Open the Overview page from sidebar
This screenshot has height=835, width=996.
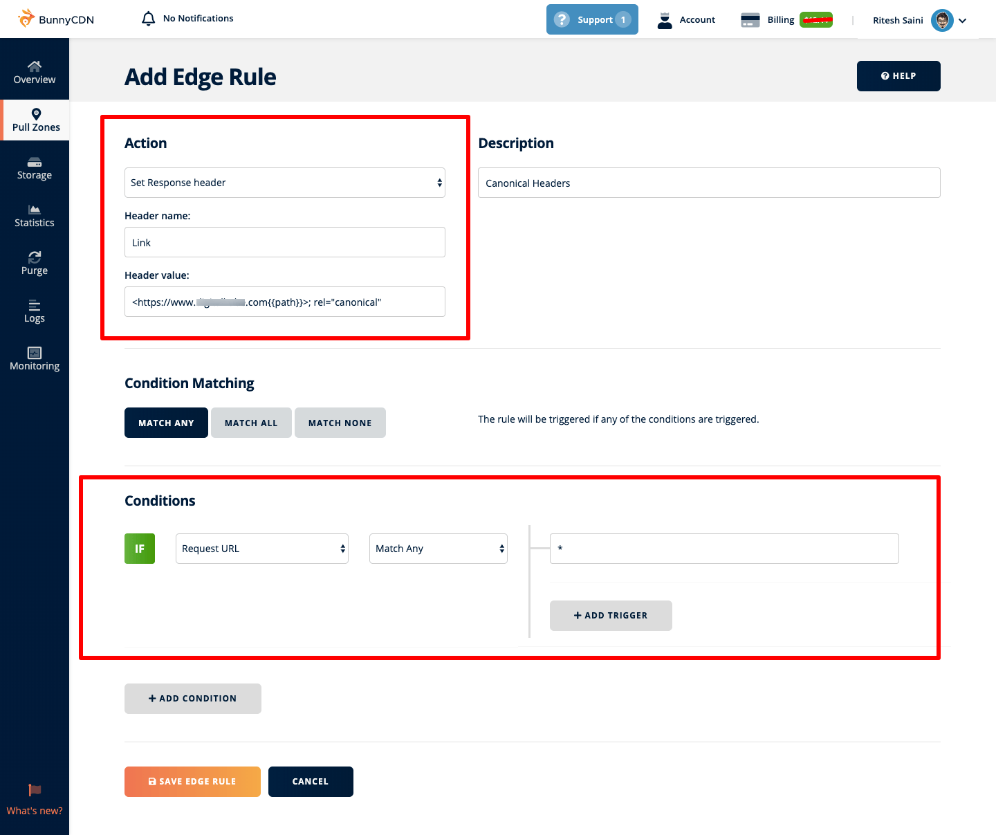pyautogui.click(x=34, y=72)
